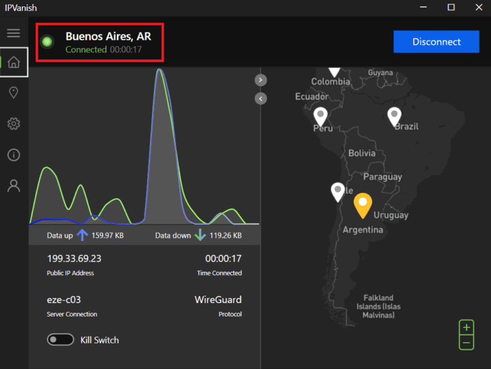The width and height of the screenshot is (491, 369).
Task: Click the Buenos Aires, AR connection status
Action: point(107,37)
